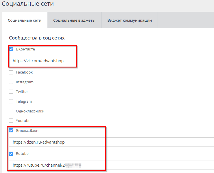Enable the Youtube checkbox

coord(11,121)
